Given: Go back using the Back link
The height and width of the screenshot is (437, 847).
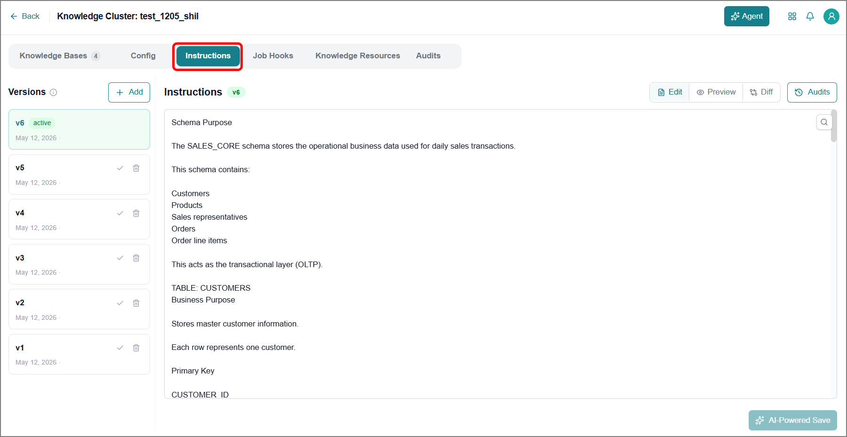Looking at the screenshot, I should coord(25,16).
